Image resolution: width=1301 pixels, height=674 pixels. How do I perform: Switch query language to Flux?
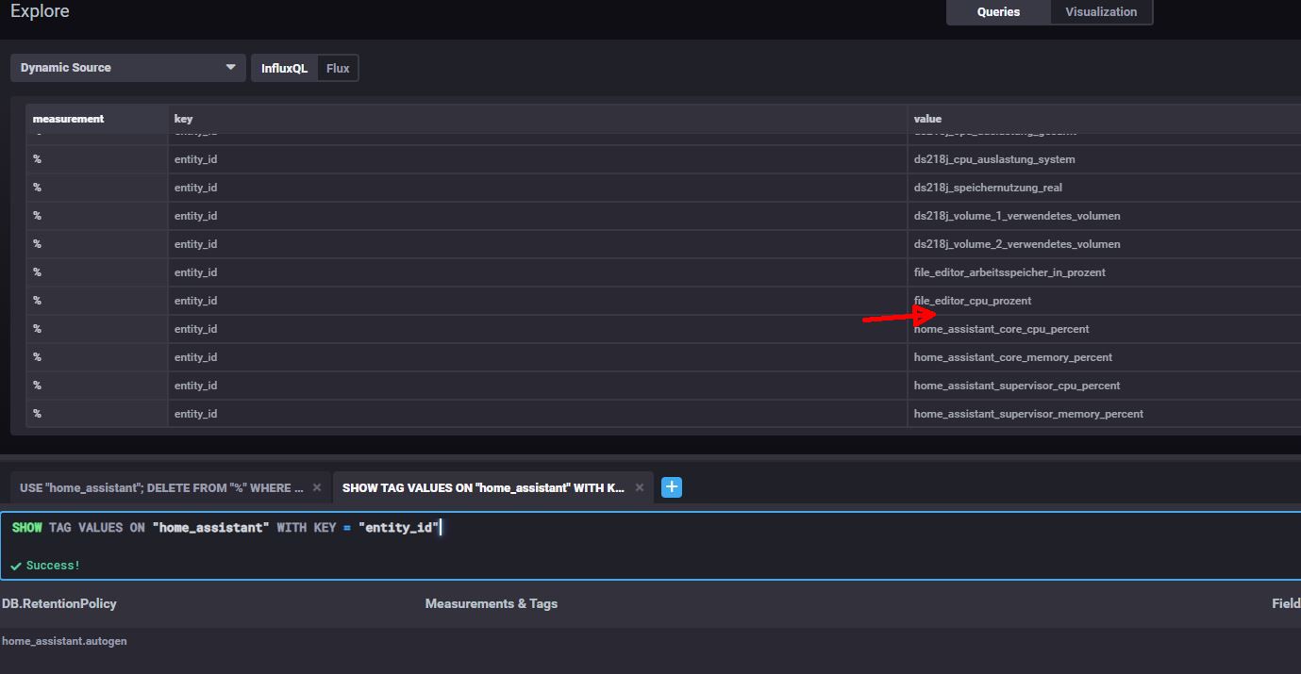338,69
